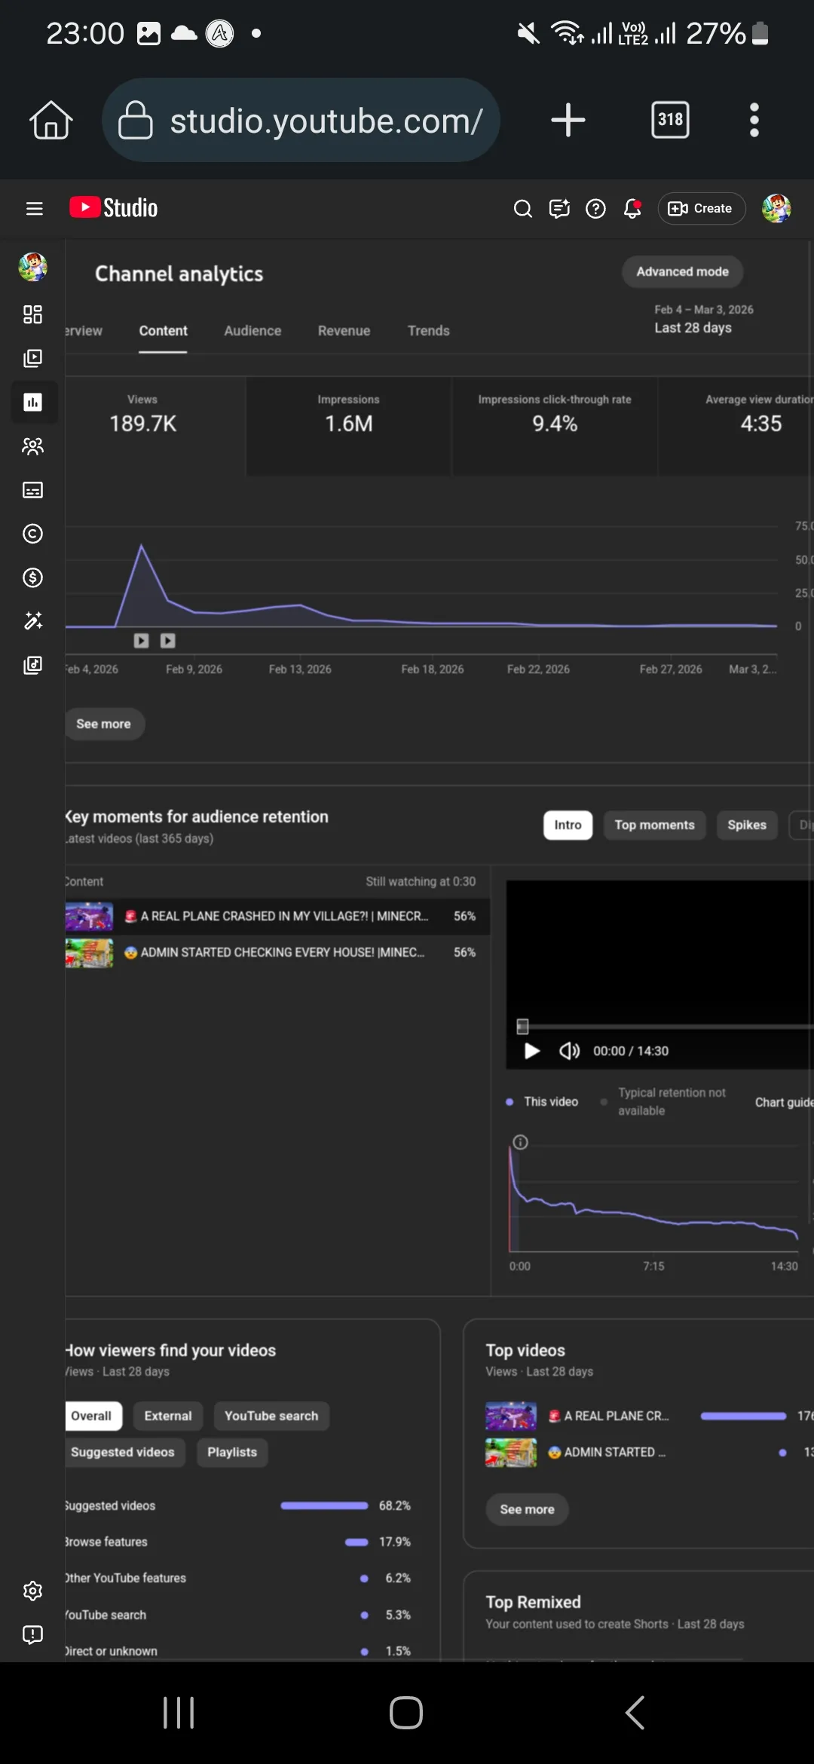This screenshot has width=814, height=1764.
Task: Select the YouTube search traffic chip
Action: coord(271,1416)
